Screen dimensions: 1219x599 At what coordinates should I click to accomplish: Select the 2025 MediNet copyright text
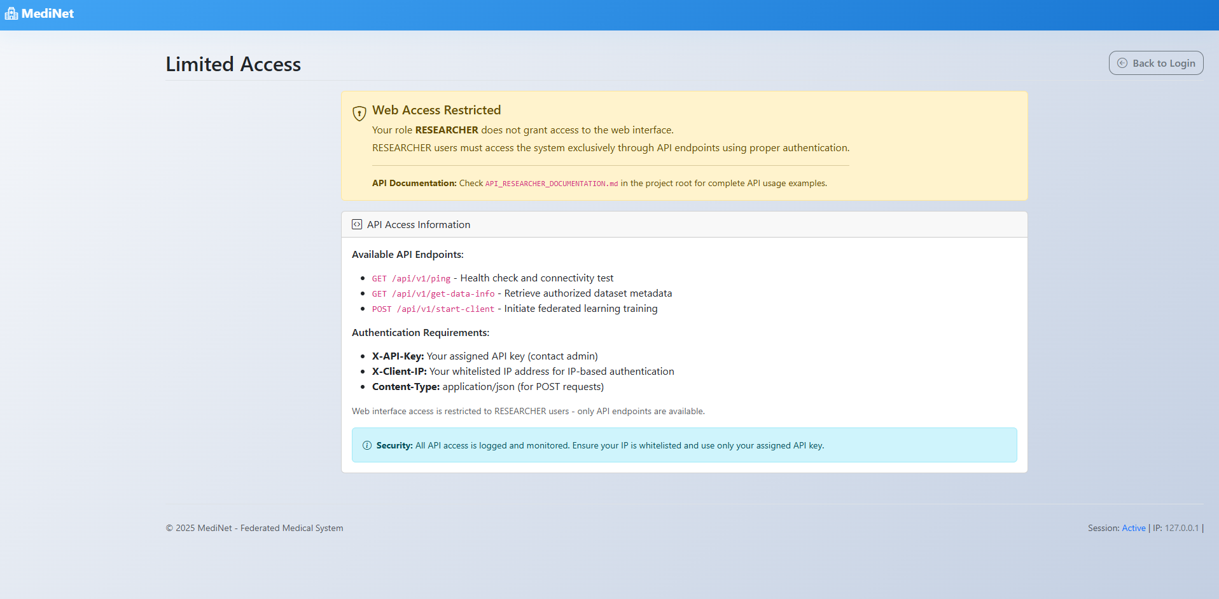coord(254,528)
